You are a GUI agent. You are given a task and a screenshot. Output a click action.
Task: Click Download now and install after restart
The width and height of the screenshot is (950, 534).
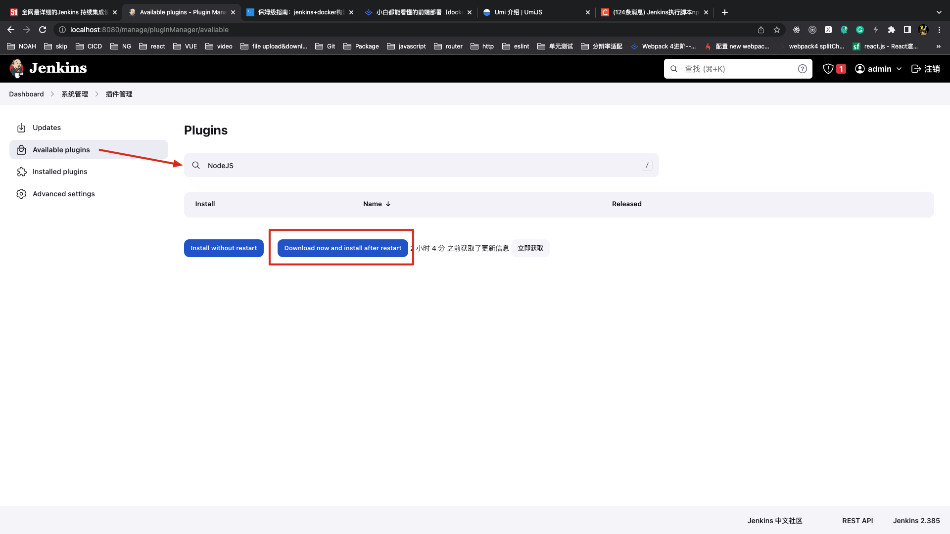342,248
